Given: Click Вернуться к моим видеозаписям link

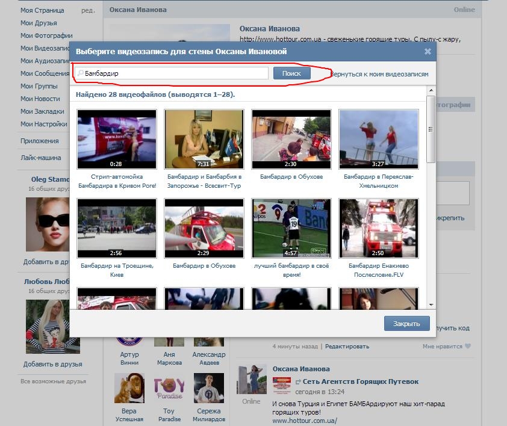Looking at the screenshot, I should point(379,74).
